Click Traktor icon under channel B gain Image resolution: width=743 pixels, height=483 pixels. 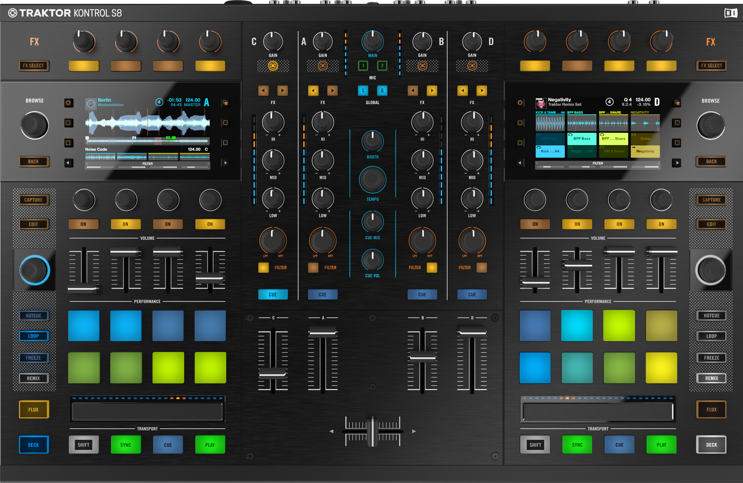pos(422,66)
